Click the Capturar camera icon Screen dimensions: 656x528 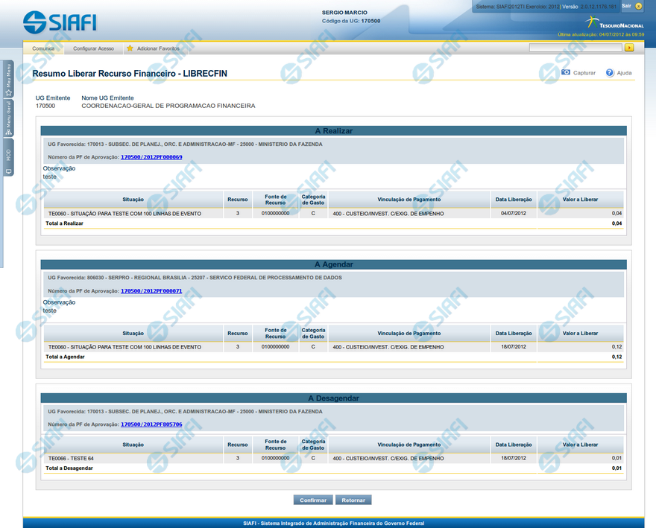(566, 73)
